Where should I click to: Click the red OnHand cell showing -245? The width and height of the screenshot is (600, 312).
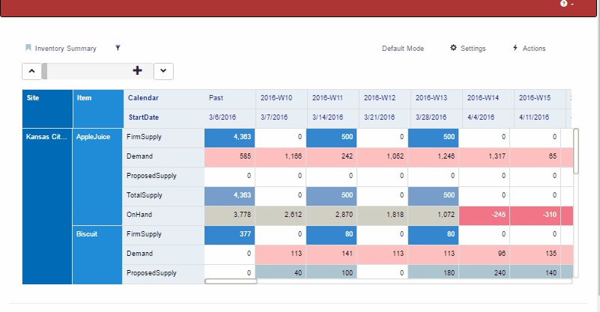pyautogui.click(x=483, y=215)
